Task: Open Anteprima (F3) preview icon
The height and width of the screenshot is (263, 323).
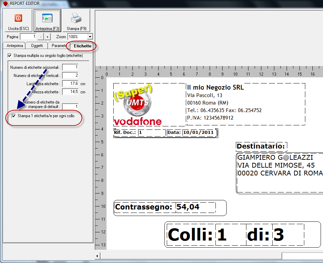Action: [47, 18]
